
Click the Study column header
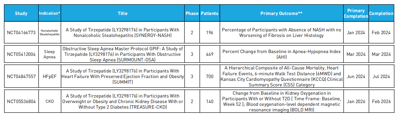(x=21, y=13)
